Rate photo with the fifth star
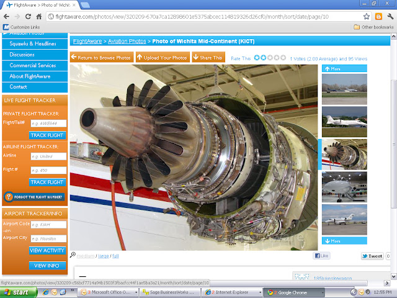The height and width of the screenshot is (298, 397). point(283,58)
